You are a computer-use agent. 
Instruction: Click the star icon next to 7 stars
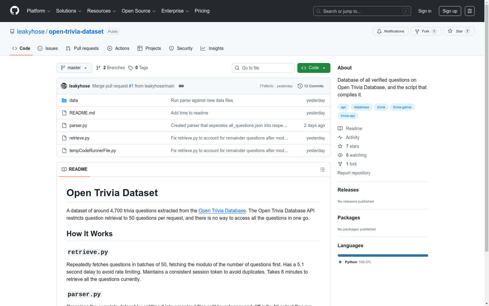[x=340, y=146]
